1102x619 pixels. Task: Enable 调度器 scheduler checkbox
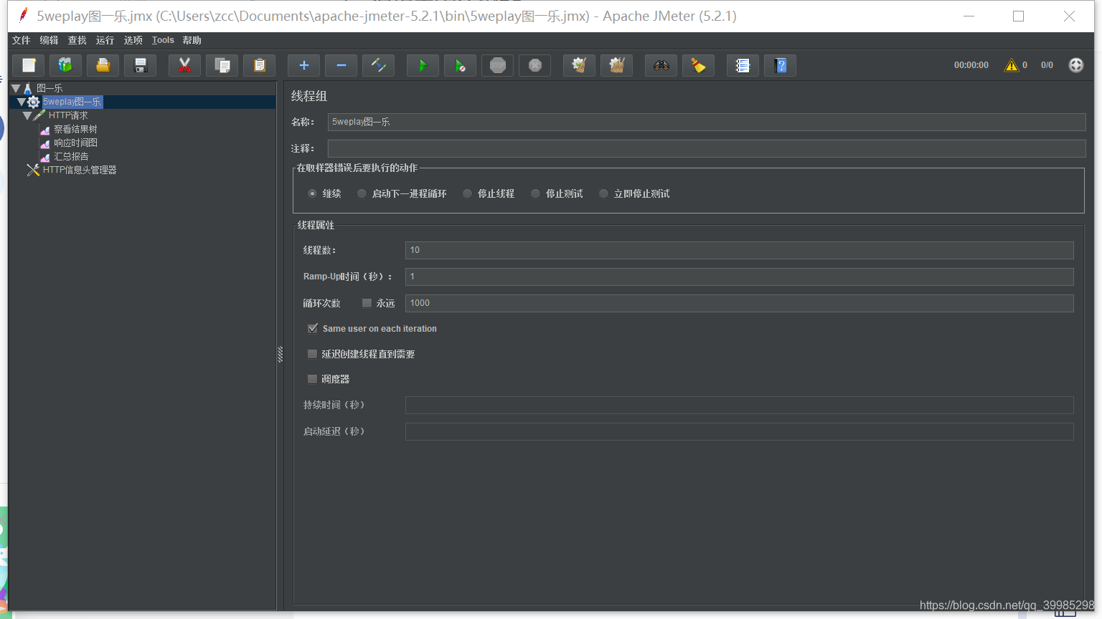point(312,379)
